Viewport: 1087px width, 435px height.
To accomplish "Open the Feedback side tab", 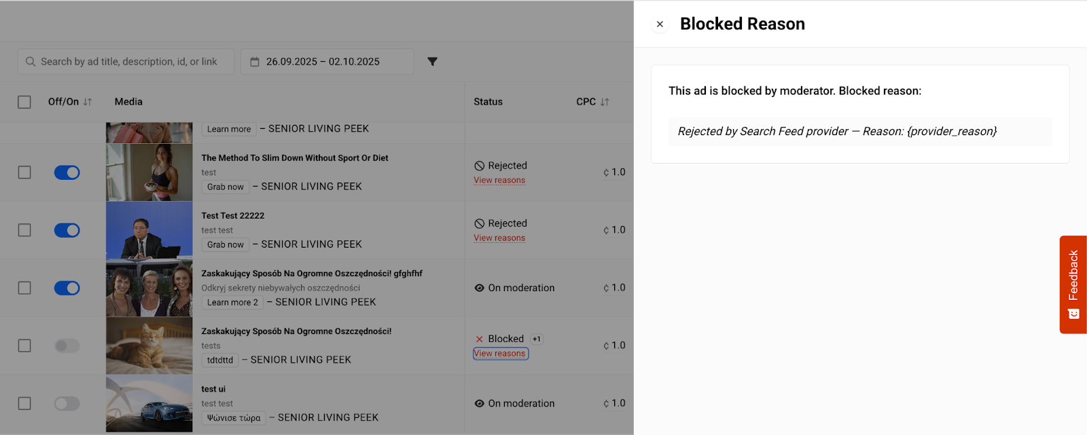I will 1073,284.
